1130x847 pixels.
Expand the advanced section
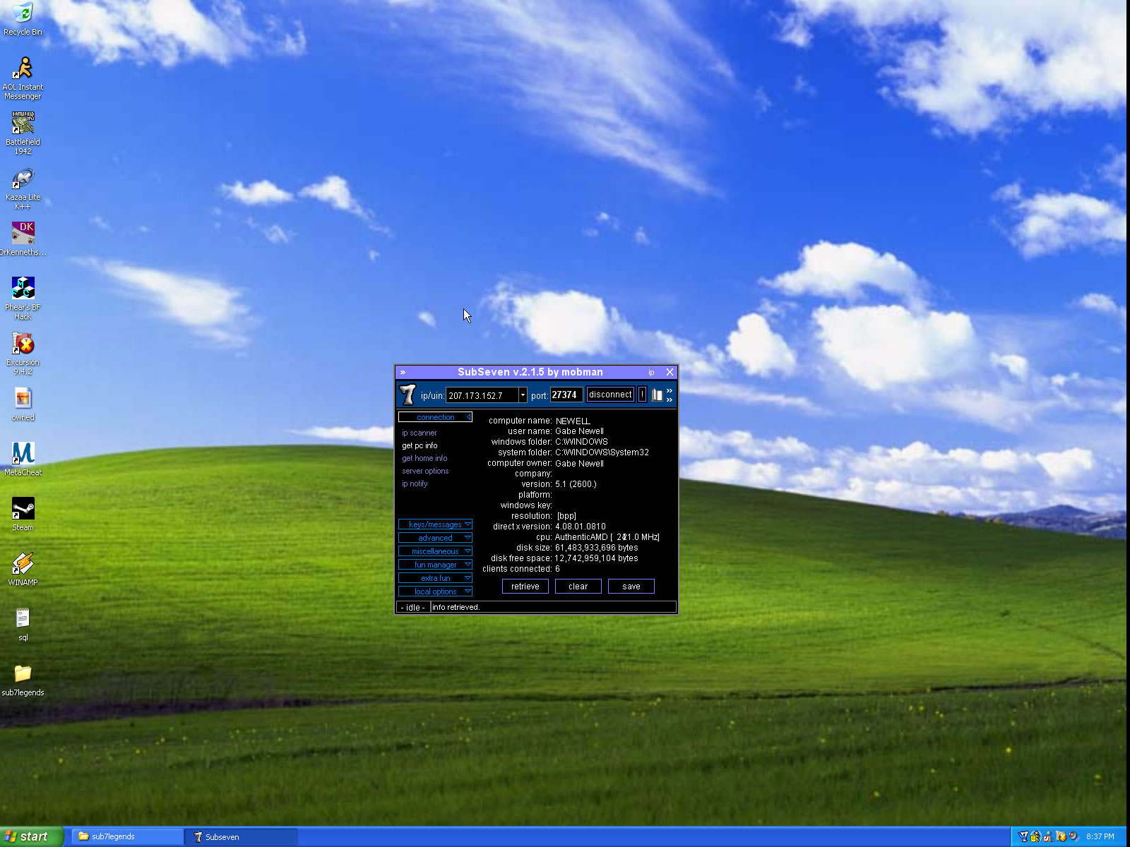tap(435, 538)
